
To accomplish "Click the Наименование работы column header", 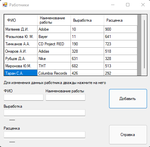I will 54,20.
